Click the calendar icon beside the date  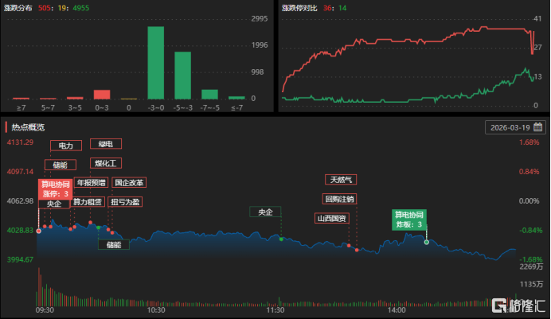point(537,127)
